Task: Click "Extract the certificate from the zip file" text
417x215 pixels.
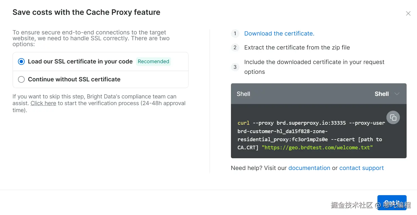Action: pyautogui.click(x=297, y=48)
